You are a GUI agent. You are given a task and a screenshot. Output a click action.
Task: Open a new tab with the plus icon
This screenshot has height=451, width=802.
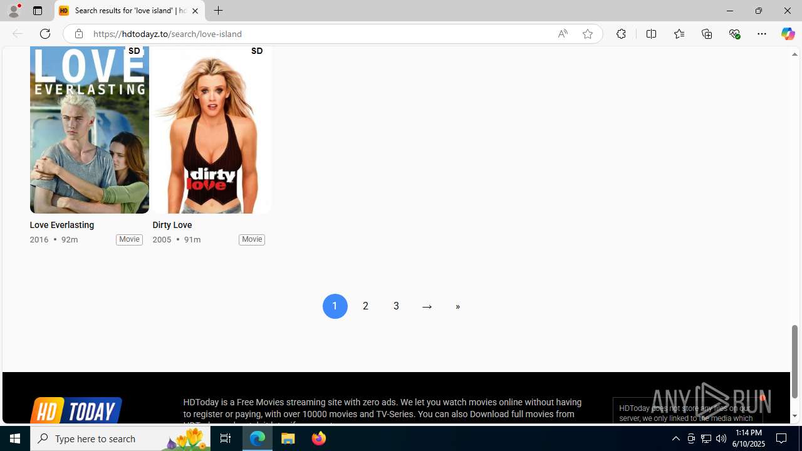point(219,11)
